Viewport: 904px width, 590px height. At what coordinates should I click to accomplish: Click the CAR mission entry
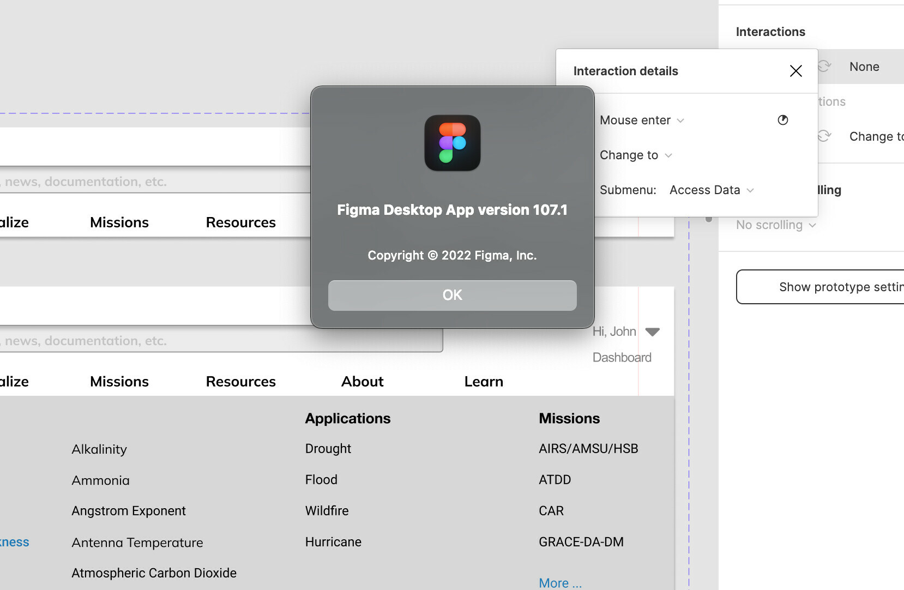[x=551, y=511]
